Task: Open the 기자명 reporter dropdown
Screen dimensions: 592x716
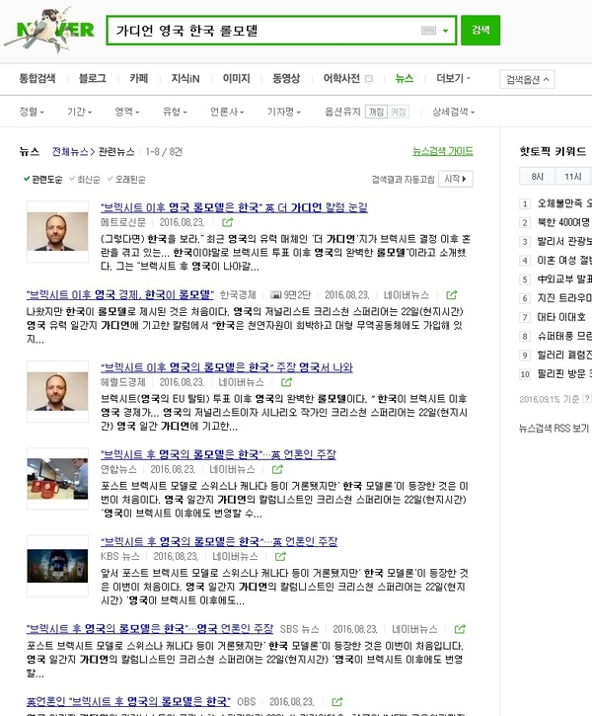Action: click(284, 112)
